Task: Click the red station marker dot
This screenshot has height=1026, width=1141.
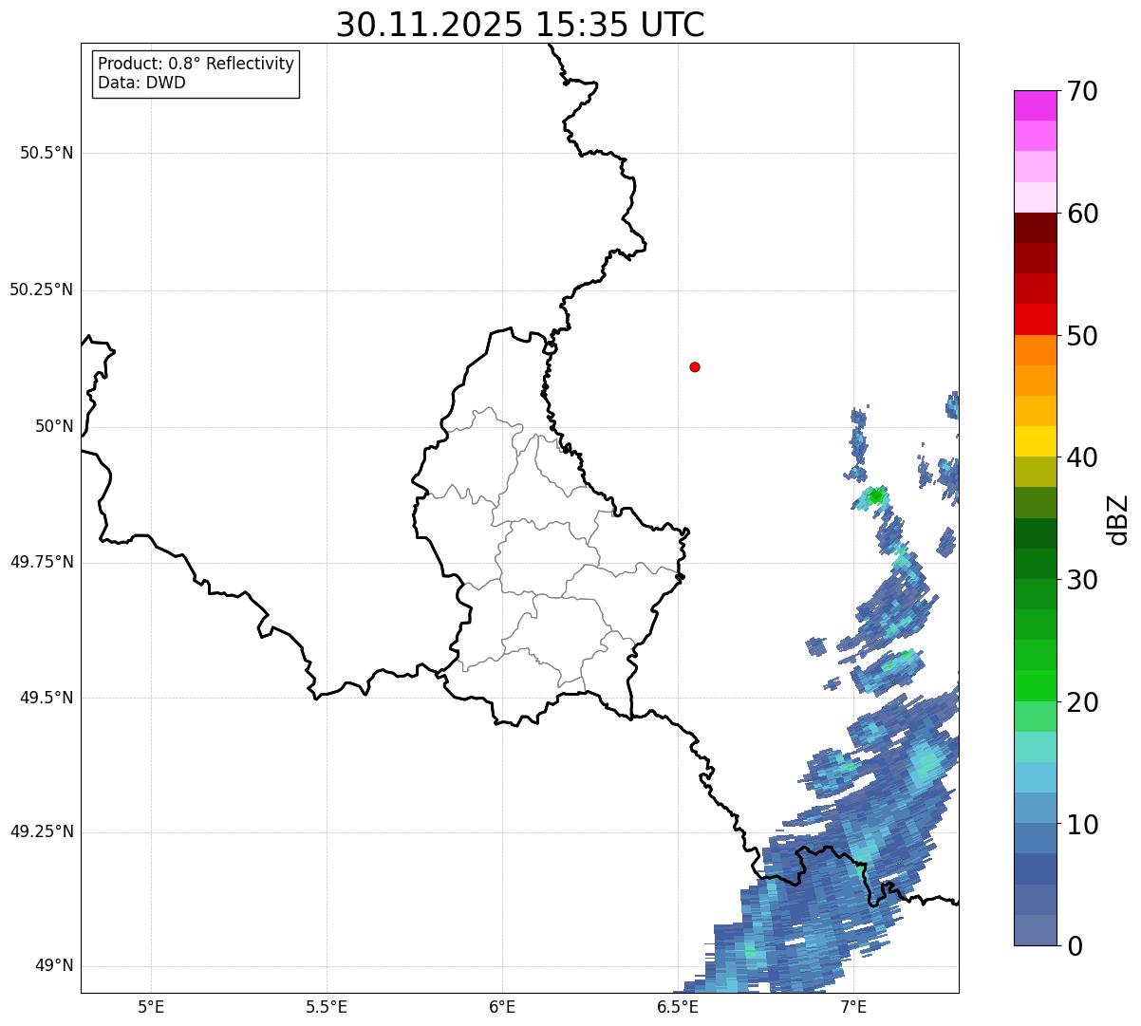Action: (x=695, y=366)
